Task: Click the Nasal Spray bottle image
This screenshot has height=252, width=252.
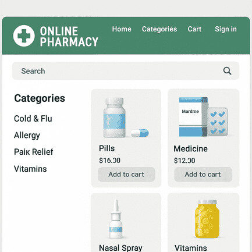Action: (116, 219)
